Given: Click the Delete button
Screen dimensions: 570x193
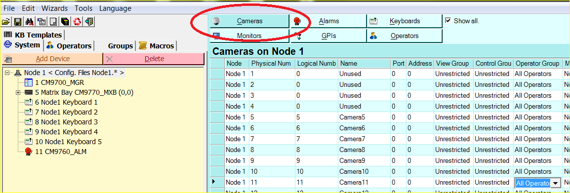Looking at the screenshot, I should tap(154, 59).
